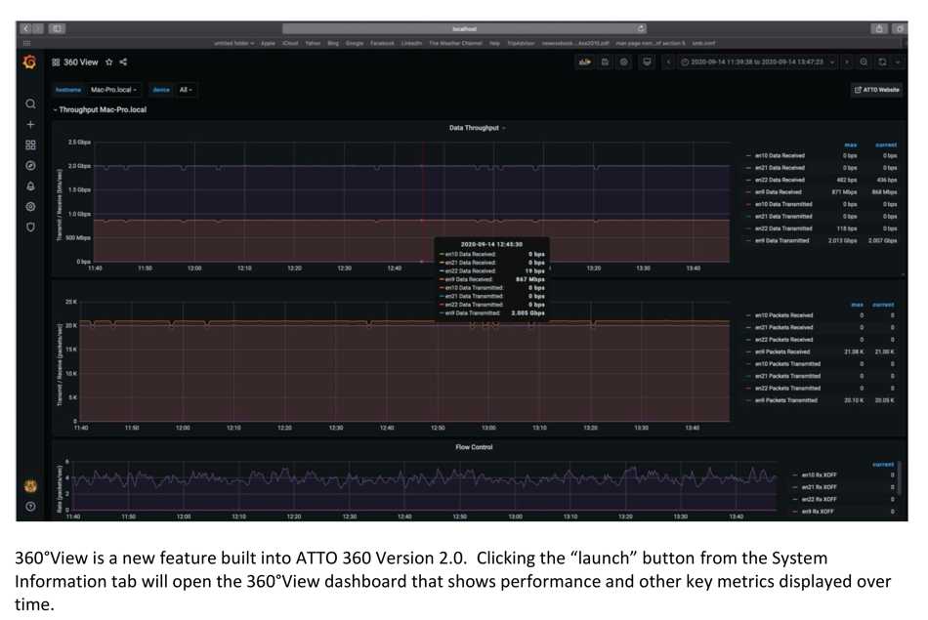Viewport: 928px width, 620px height.
Task: Open the Alerting bell icon
Action: click(31, 186)
